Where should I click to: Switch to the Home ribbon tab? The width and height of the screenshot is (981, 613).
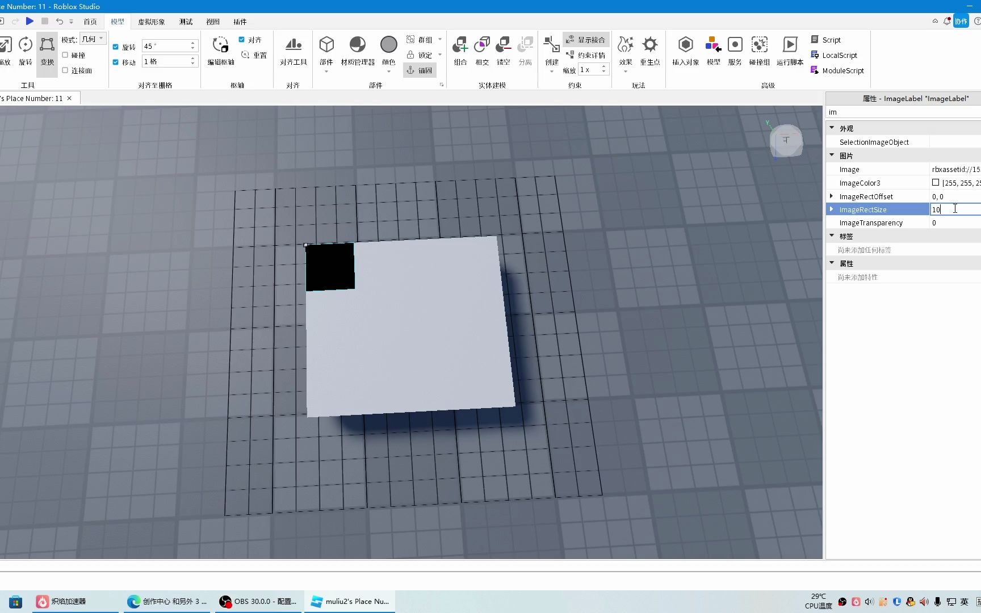[90, 22]
